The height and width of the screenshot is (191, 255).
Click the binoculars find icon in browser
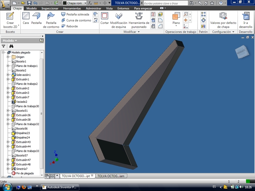[x=11, y=46]
